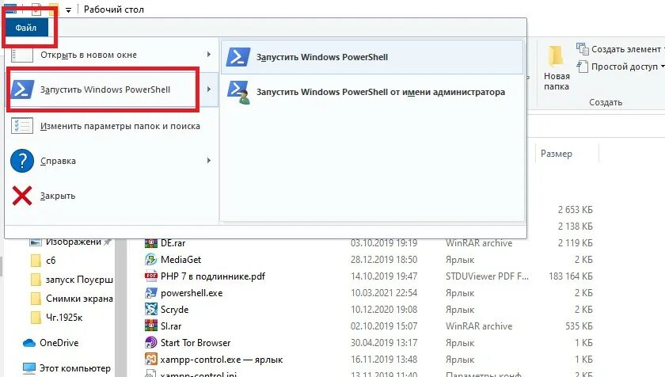Open the Файл ribbon tab
665x377 pixels.
26,28
